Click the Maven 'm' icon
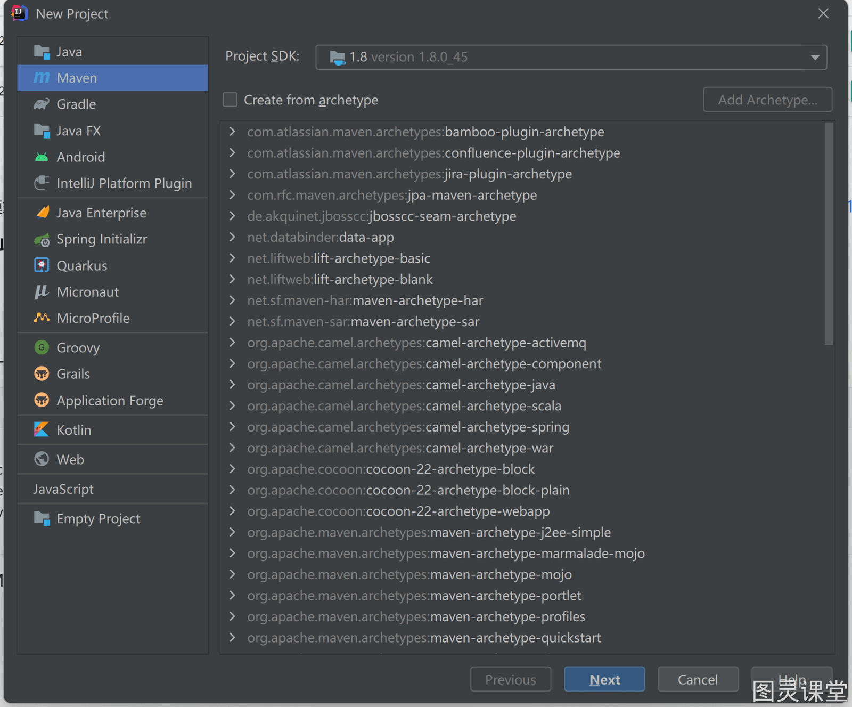Screen dimensions: 852x707 [x=42, y=78]
